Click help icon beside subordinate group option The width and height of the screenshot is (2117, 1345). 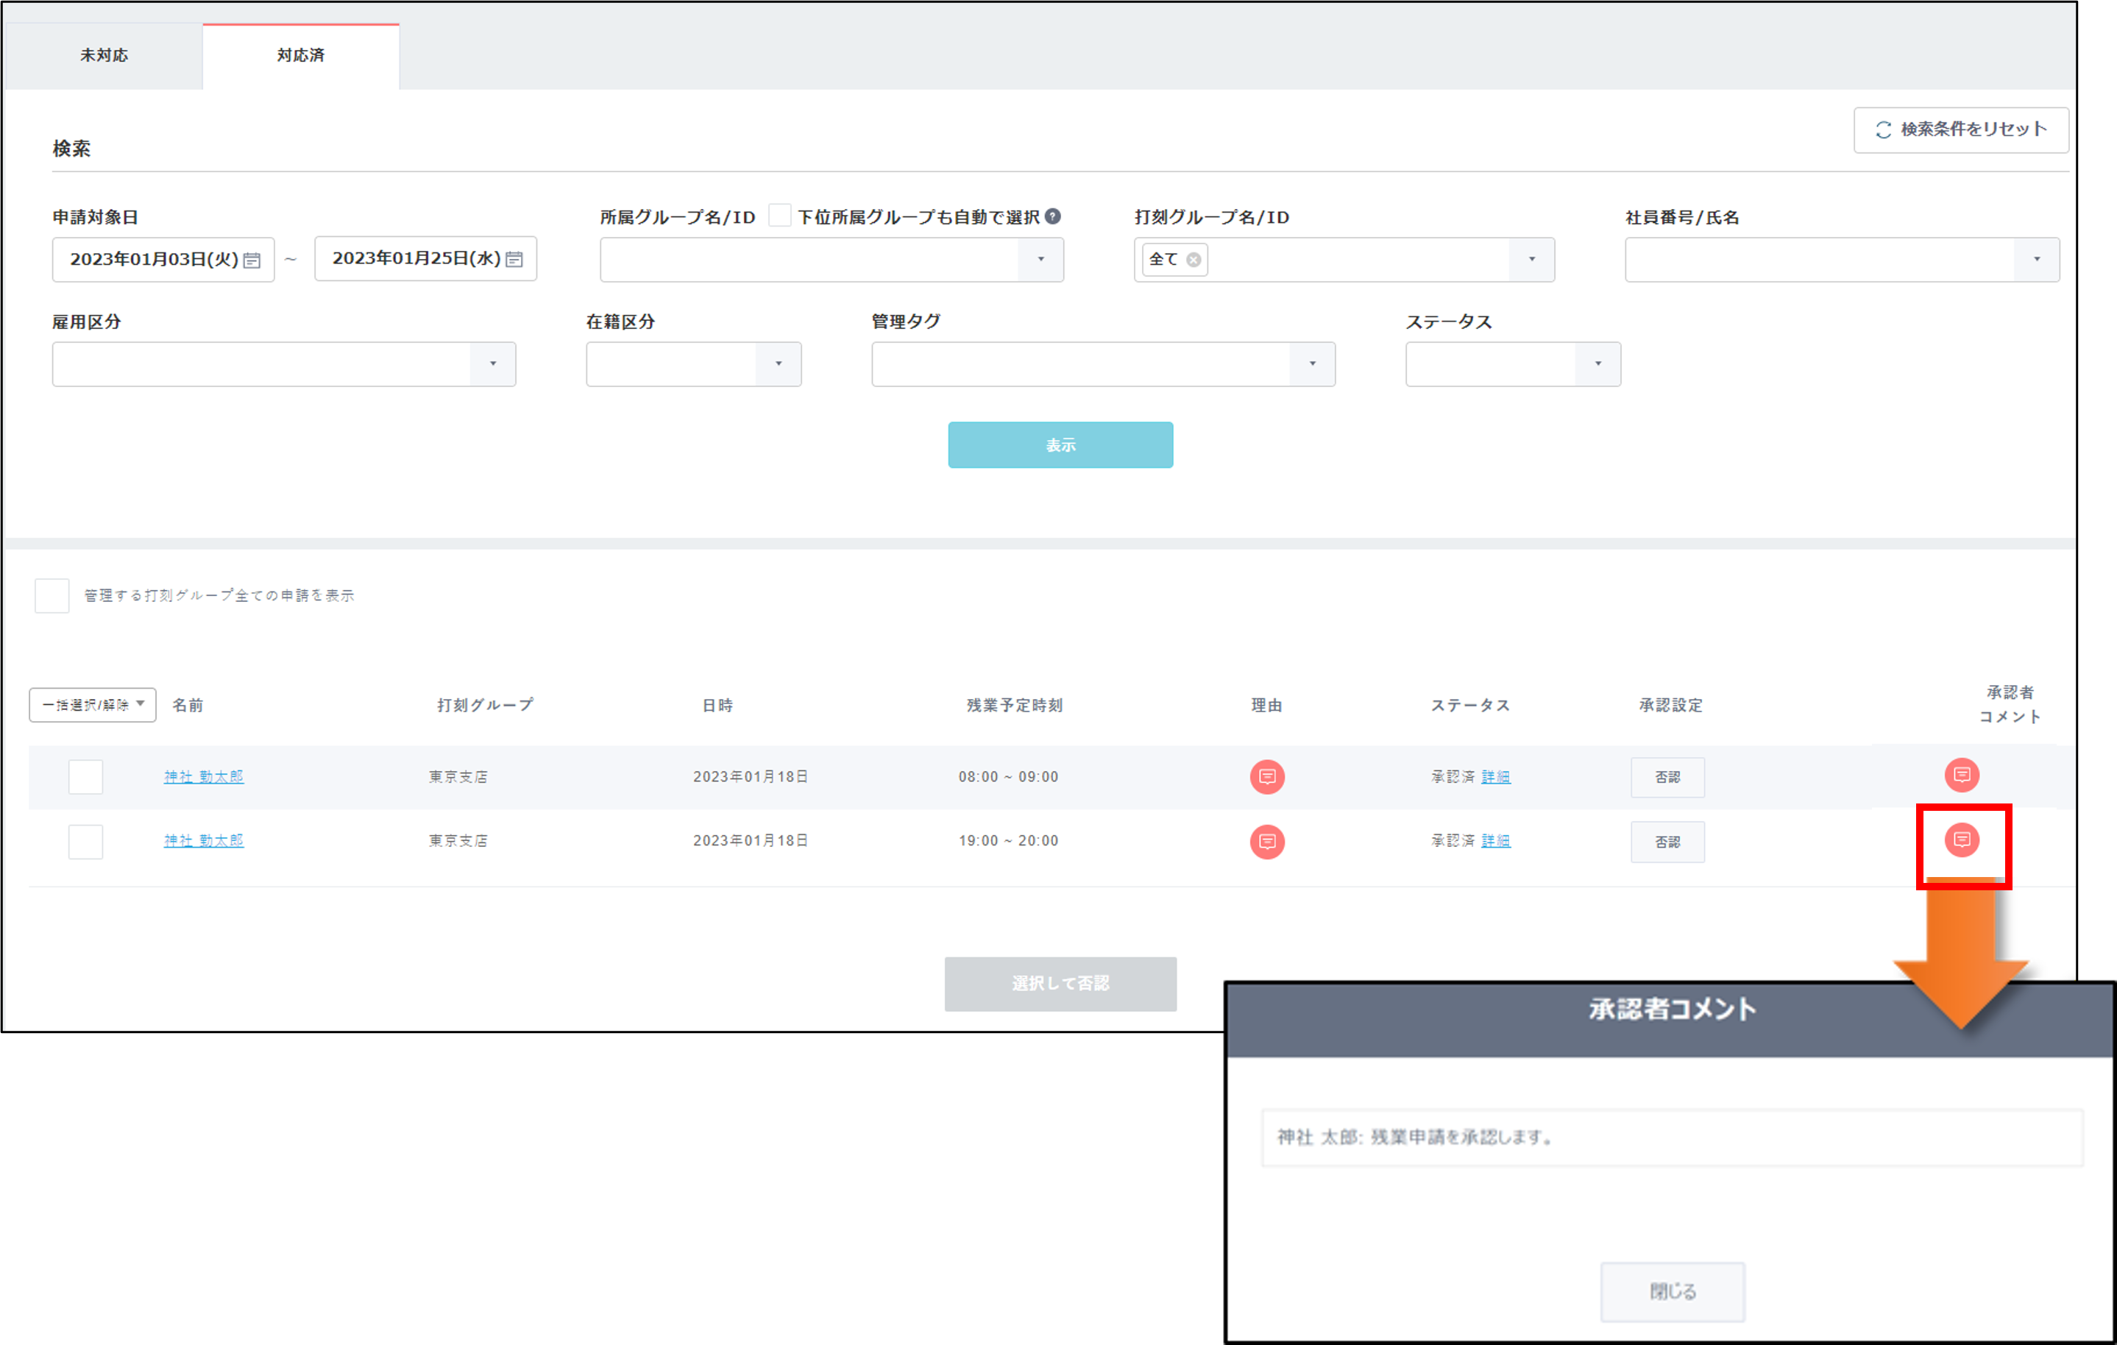click(x=1052, y=216)
